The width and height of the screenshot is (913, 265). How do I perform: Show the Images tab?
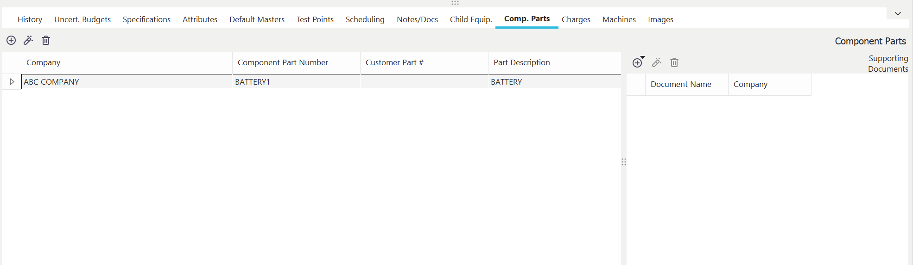click(x=660, y=19)
